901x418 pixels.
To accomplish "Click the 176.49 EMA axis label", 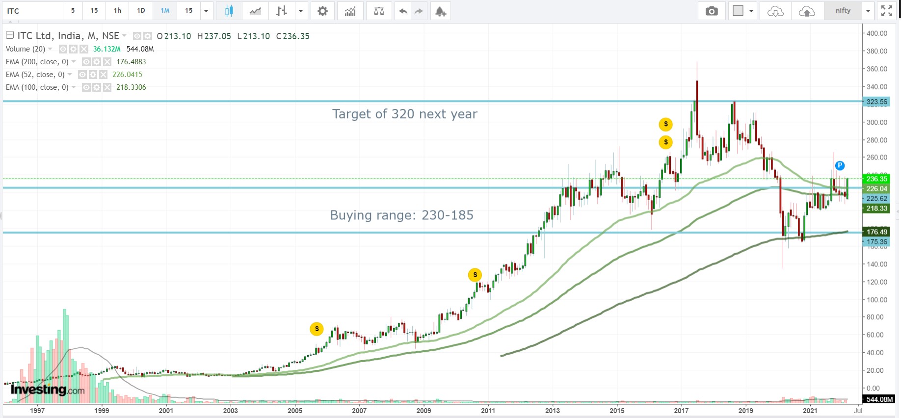I will (x=876, y=232).
